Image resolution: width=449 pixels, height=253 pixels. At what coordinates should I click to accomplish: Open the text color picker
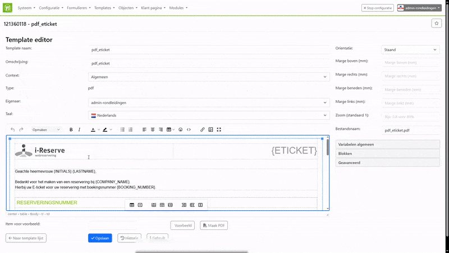pos(93,129)
